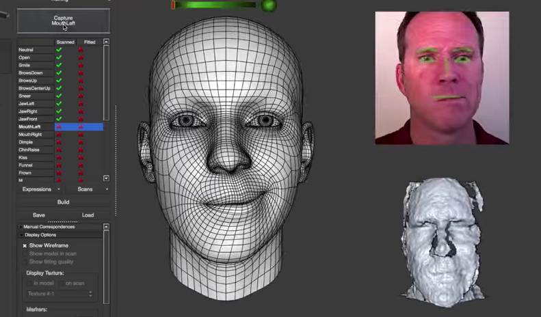541x317 pixels.
Task: Select the Frown expression row
Action: pos(60,173)
